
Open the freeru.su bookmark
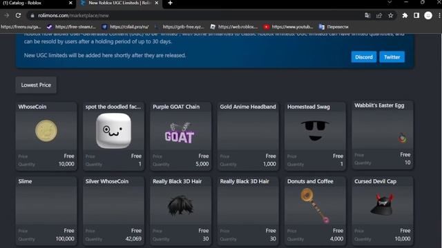(21, 27)
